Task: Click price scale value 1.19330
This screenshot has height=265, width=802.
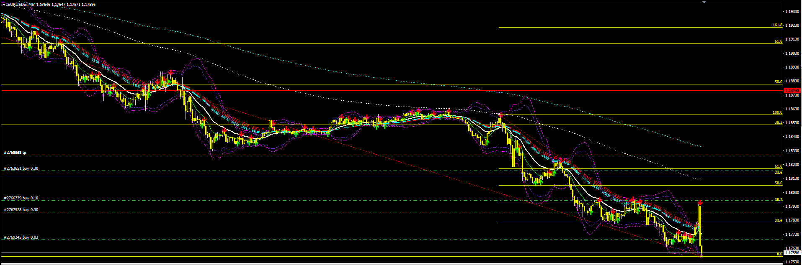Action: click(x=792, y=12)
